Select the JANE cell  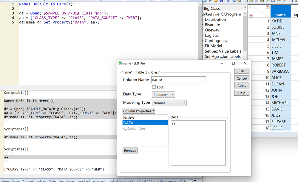point(281,34)
